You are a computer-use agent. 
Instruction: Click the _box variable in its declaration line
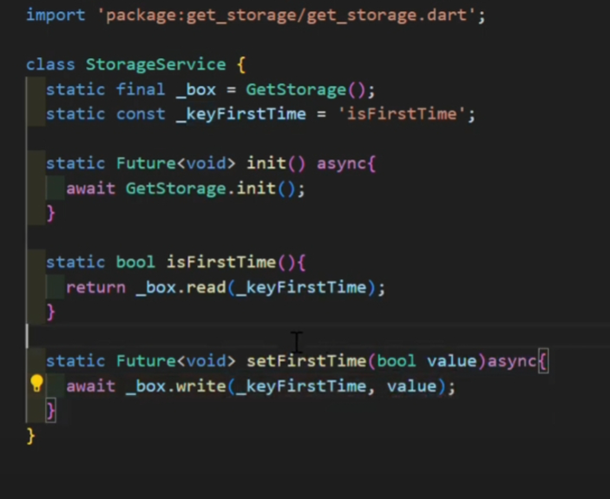196,90
